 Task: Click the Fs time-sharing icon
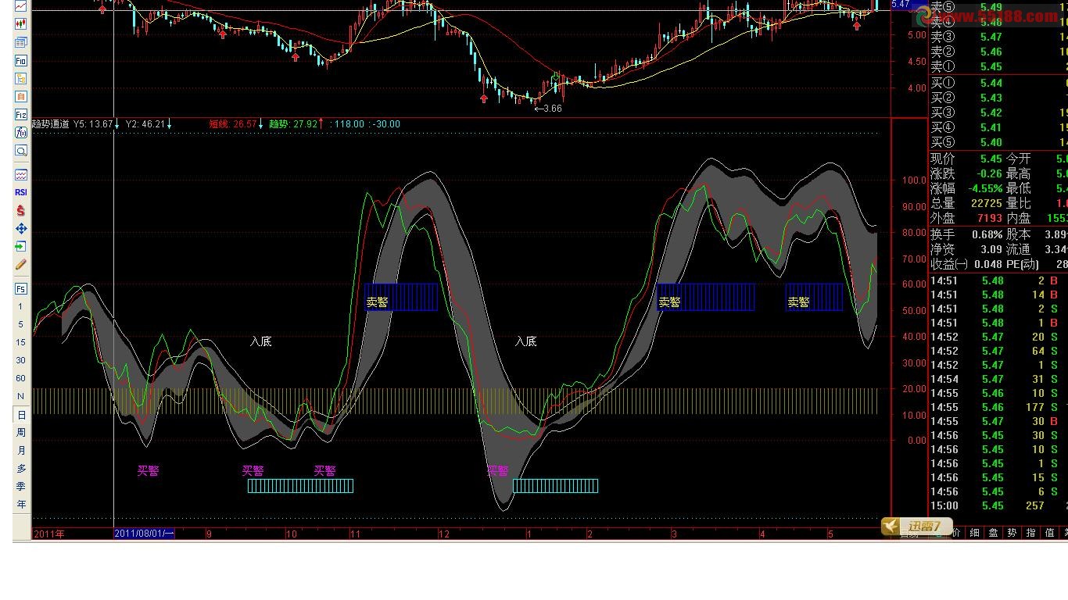point(21,288)
